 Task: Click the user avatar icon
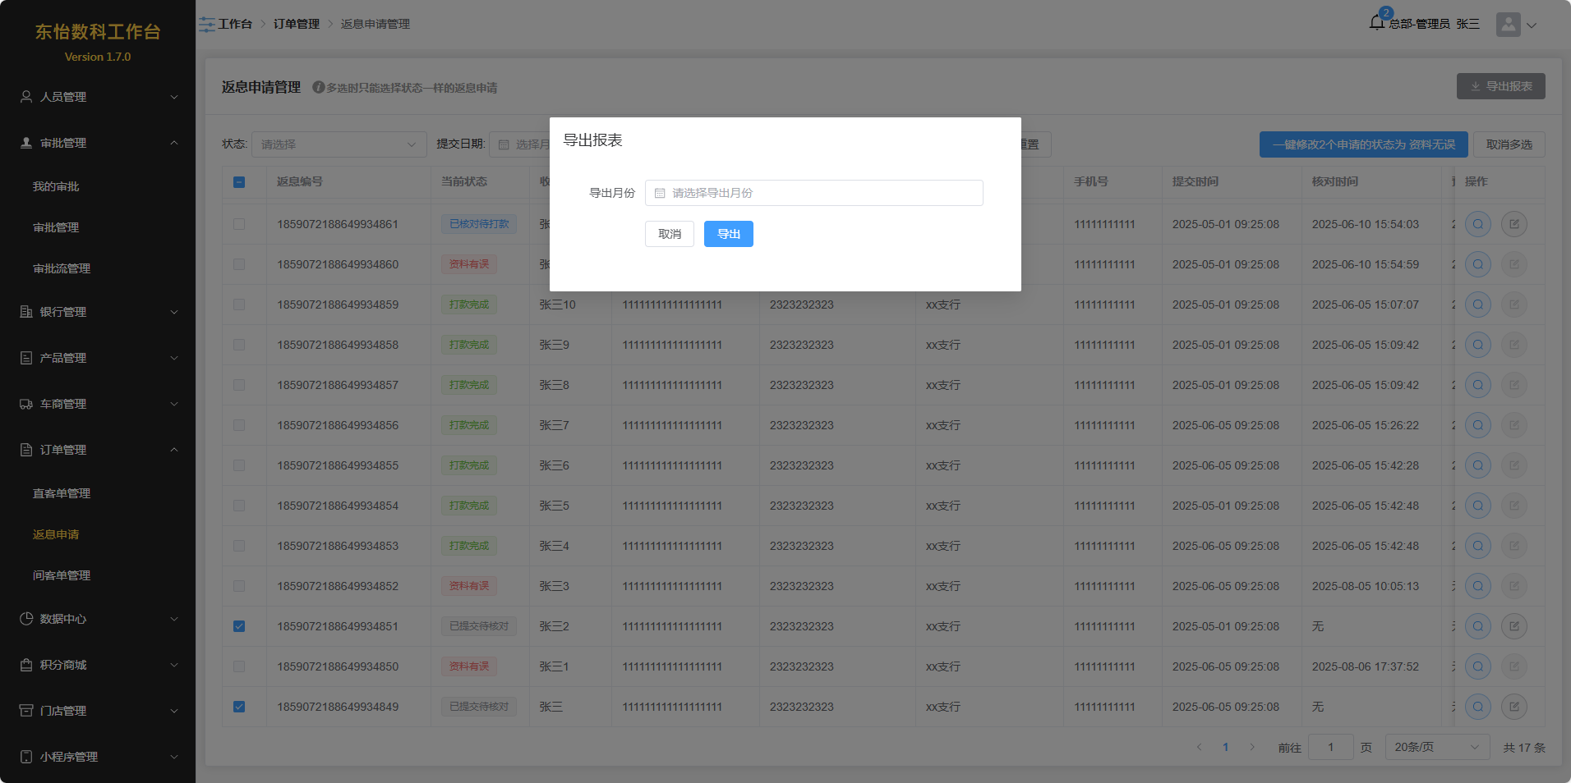click(x=1508, y=25)
